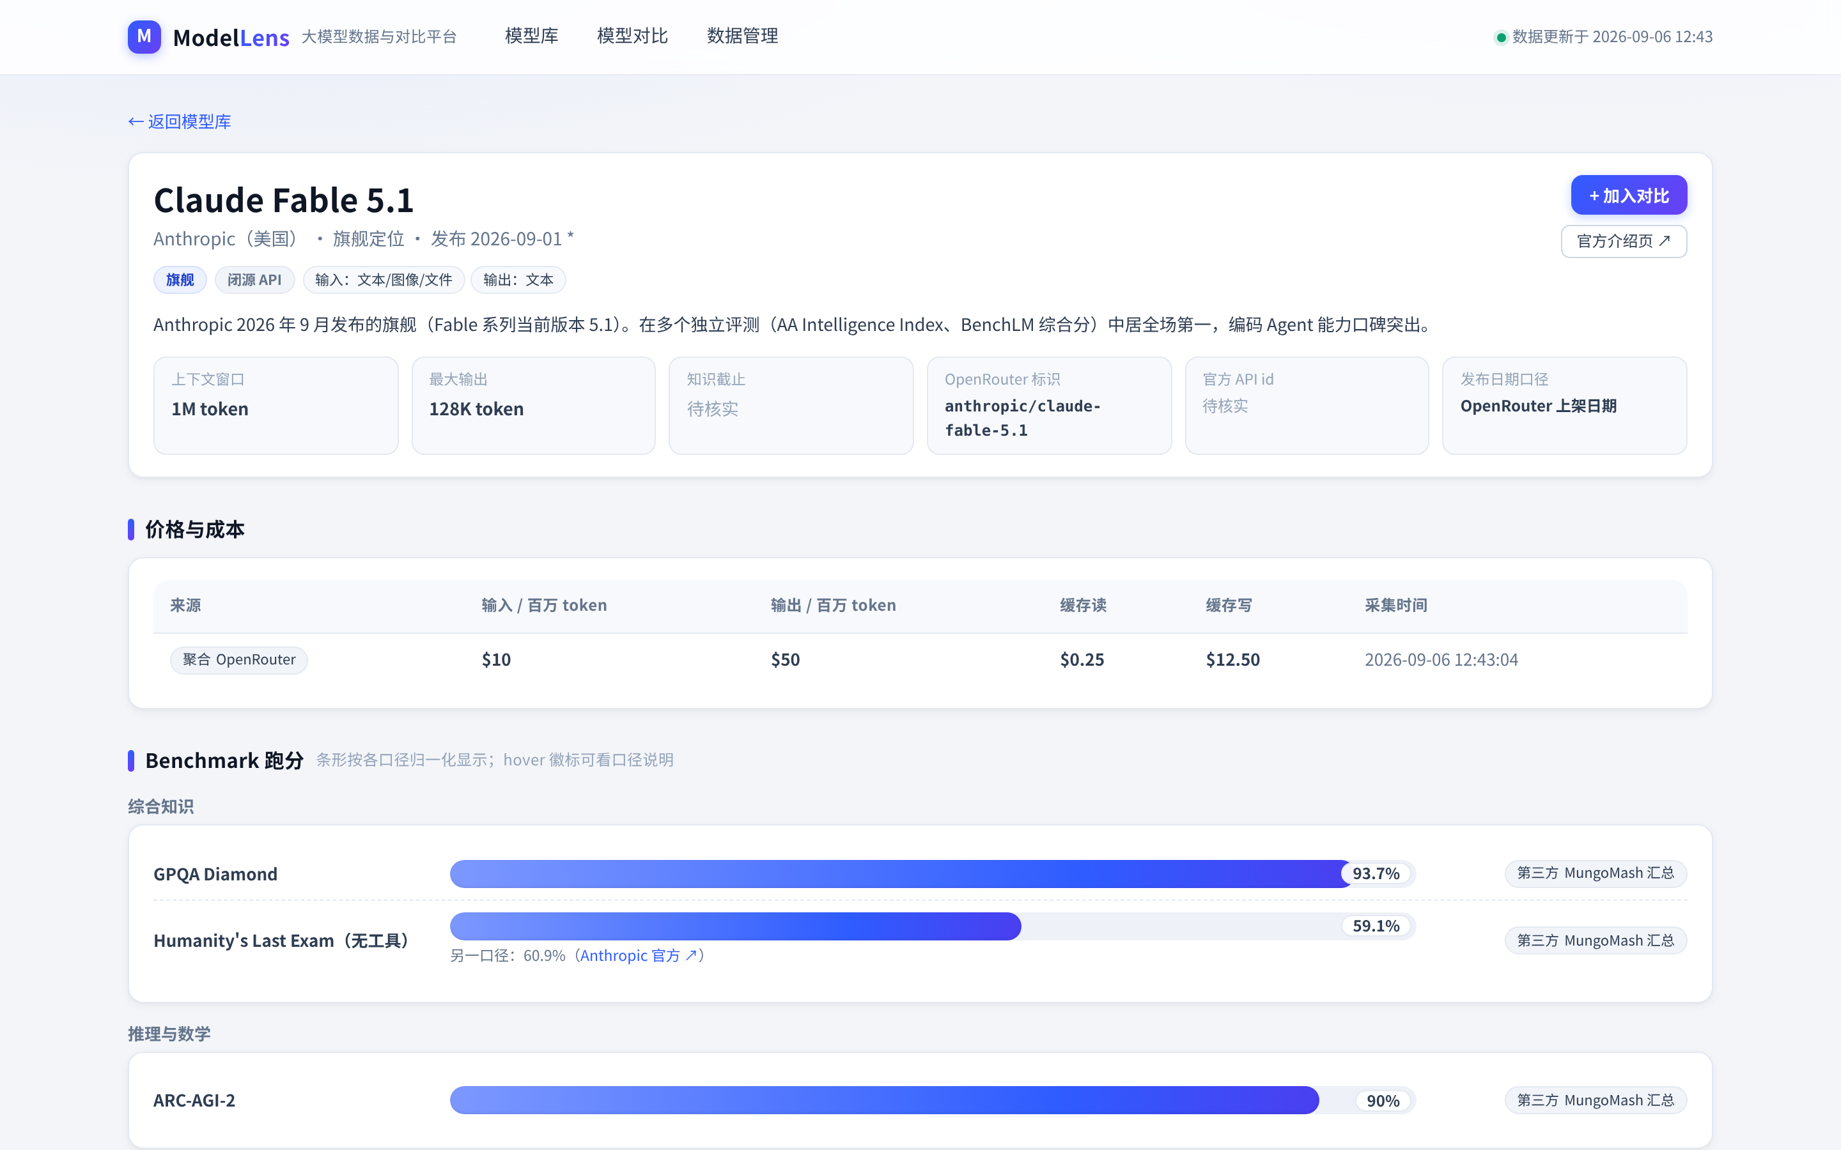The image size is (1841, 1150).
Task: Click the ModelLens M logo icon
Action: (144, 36)
